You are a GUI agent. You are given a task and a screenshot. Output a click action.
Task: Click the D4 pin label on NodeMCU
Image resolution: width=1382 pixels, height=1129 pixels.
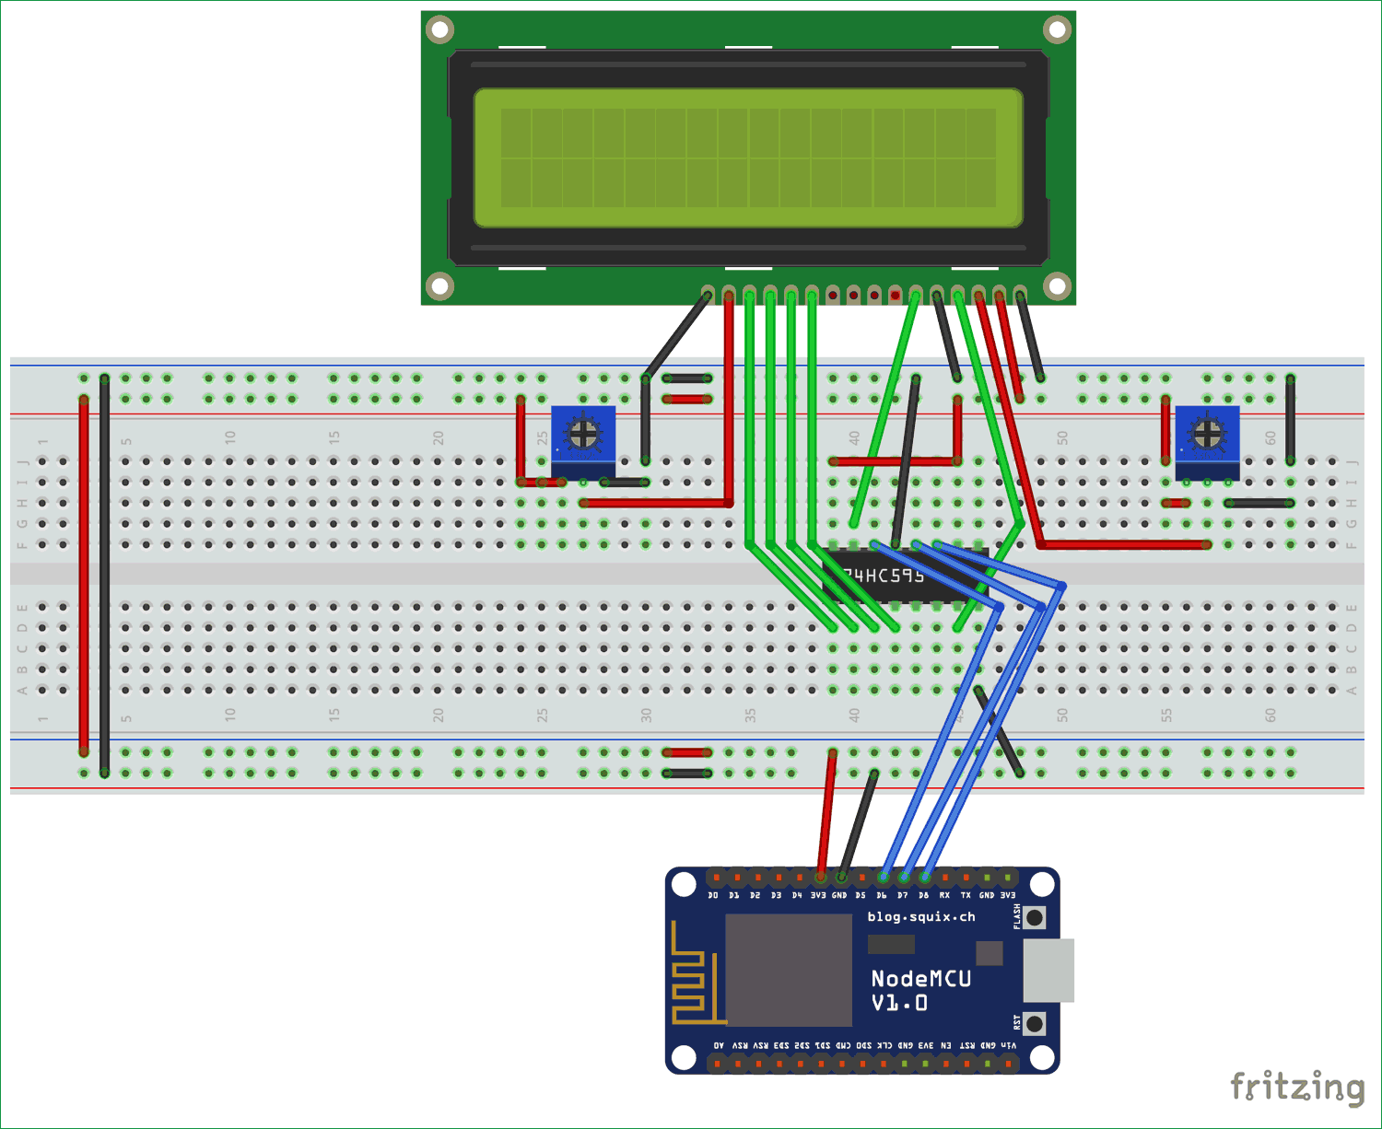coord(797,895)
